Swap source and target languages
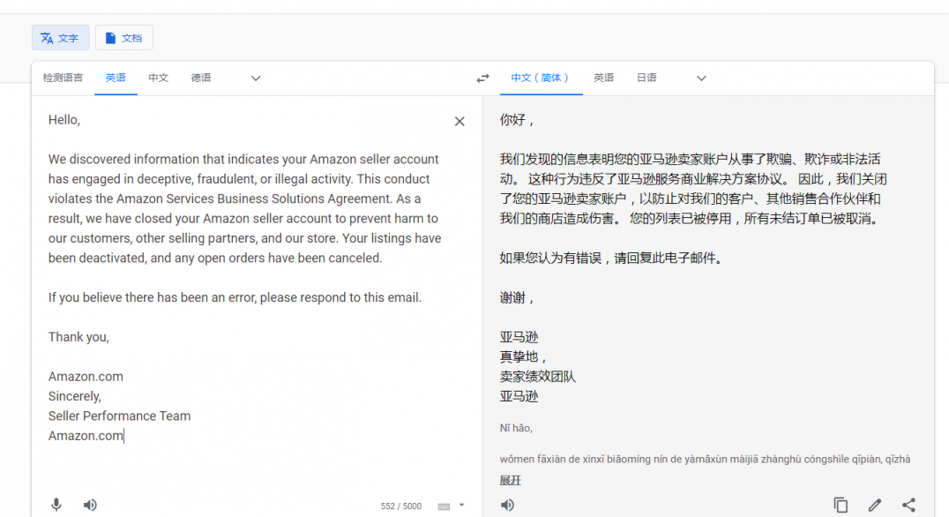 pos(482,79)
